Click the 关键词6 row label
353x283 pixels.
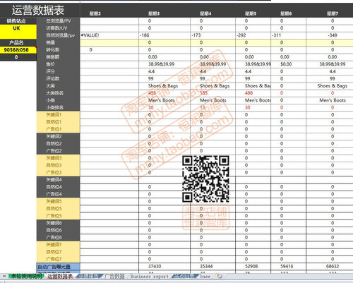(x=59, y=223)
